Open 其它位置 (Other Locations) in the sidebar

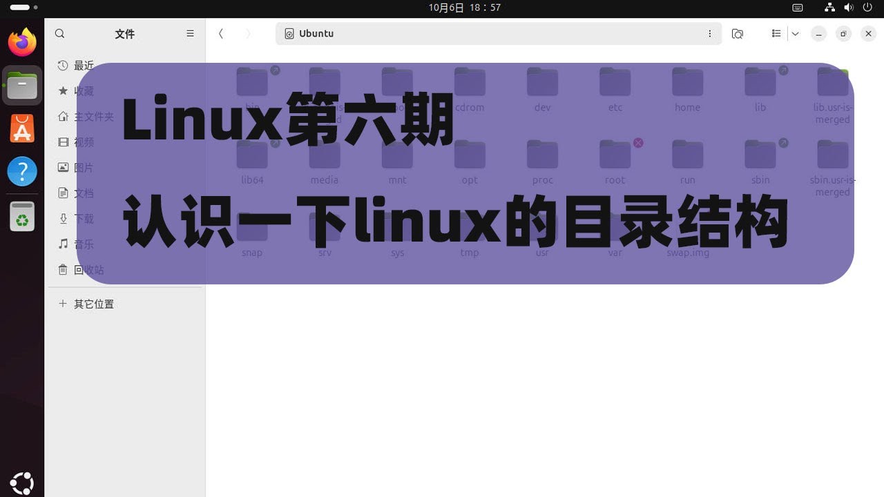pos(124,304)
